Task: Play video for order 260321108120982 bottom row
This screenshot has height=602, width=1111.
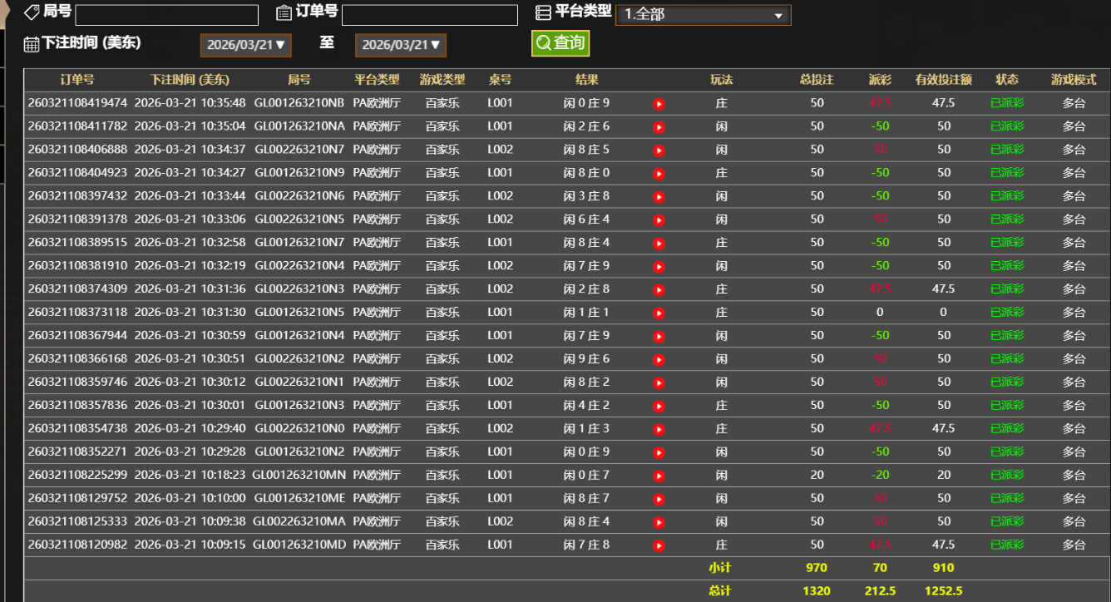Action: point(658,545)
